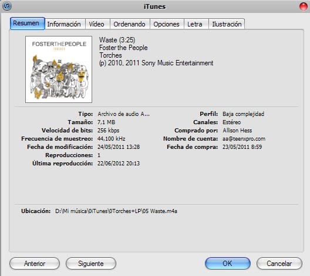Click account name 'aa@teenxpro.com'
The width and height of the screenshot is (310, 276).
(x=244, y=139)
